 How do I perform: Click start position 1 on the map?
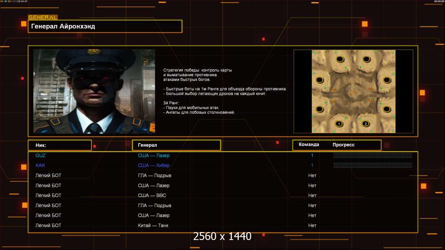[339, 124]
